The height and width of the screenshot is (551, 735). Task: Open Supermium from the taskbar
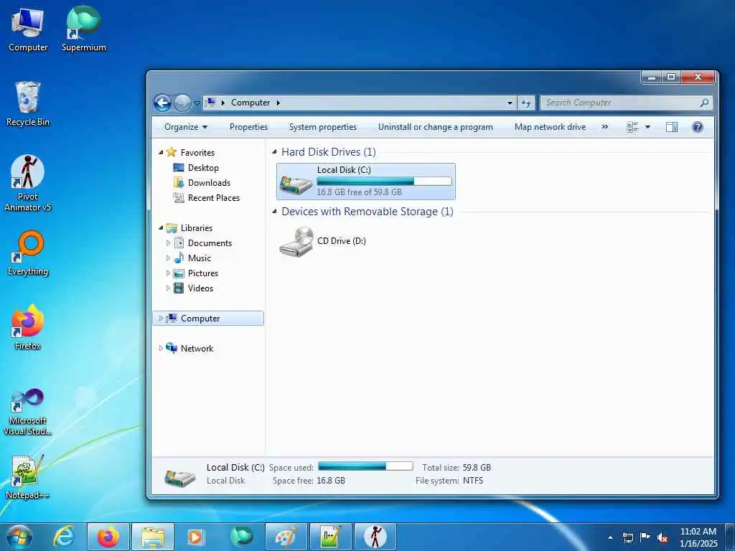coord(241,537)
